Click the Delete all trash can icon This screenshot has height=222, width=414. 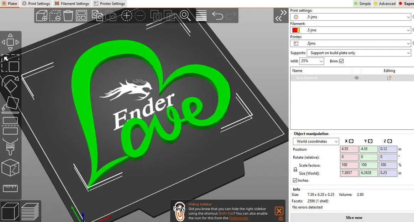[x=68, y=16]
